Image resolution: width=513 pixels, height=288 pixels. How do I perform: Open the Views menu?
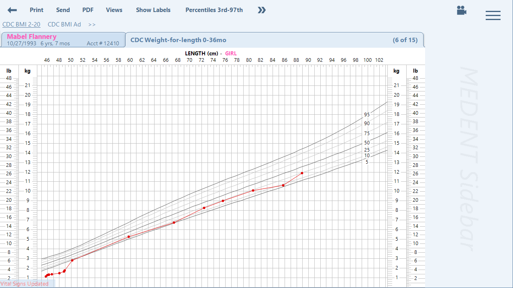[x=114, y=10]
